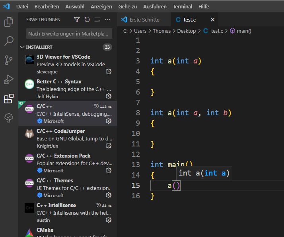
Task: Open the CMake extension entry
Action: 67,231
